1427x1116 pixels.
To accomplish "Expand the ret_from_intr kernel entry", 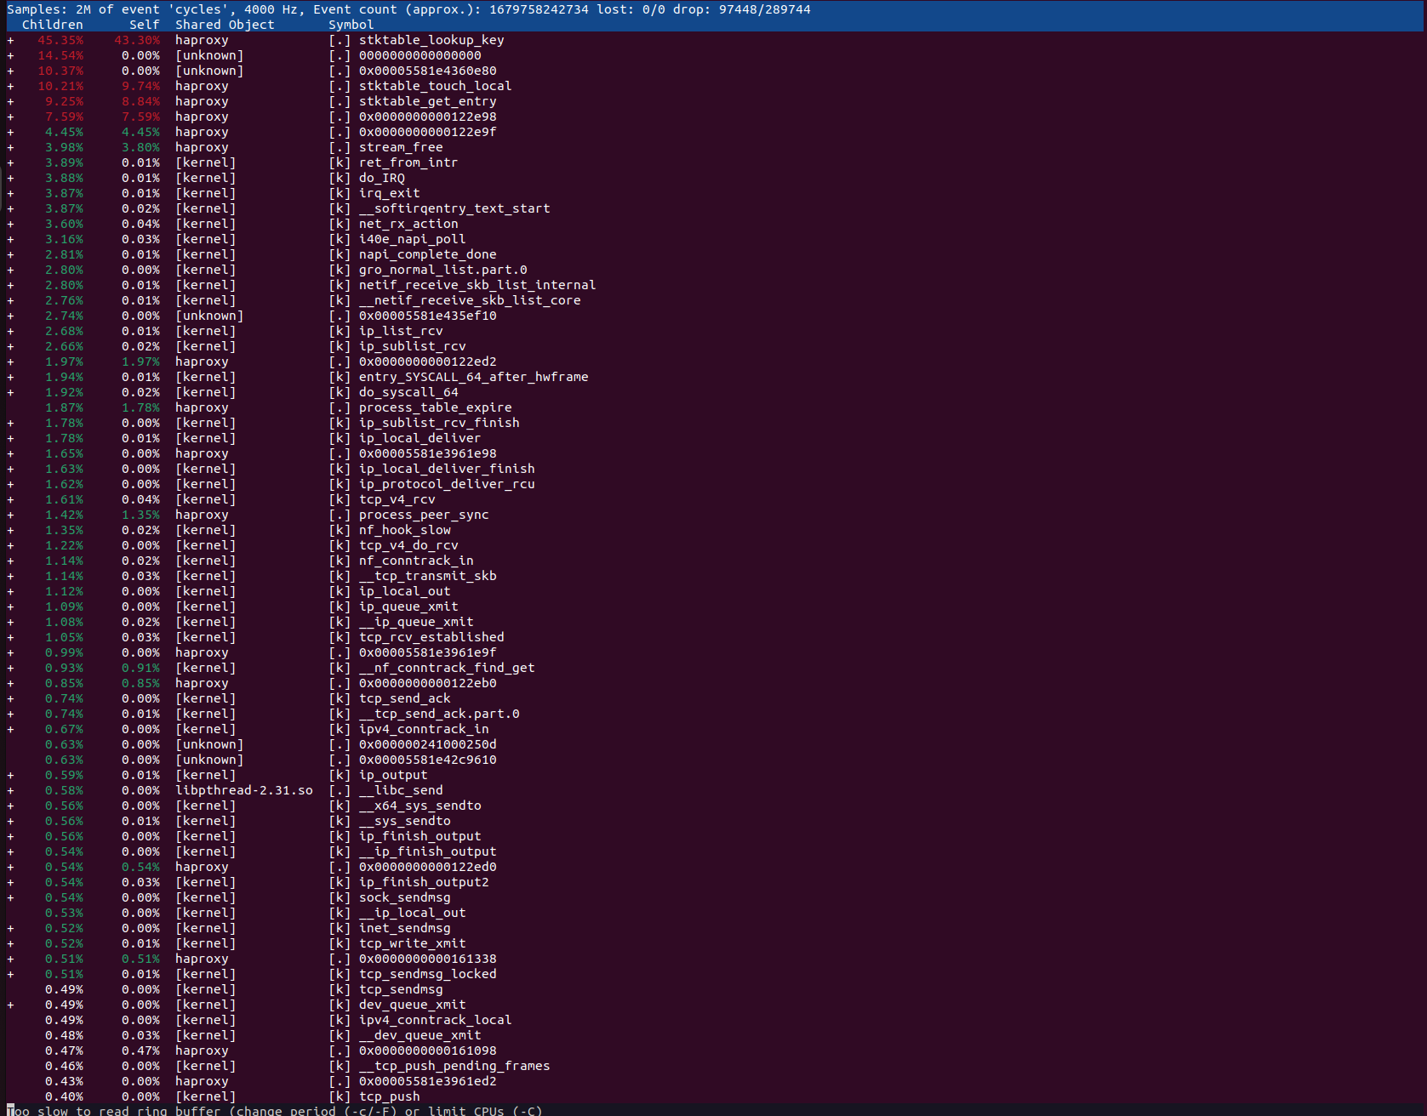I will 9,162.
